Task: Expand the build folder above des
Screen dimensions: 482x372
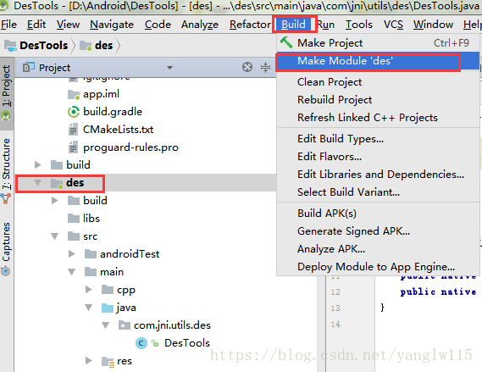Action: tap(38, 164)
